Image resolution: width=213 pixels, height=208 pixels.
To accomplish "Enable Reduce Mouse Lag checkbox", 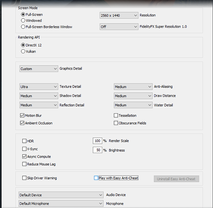I will tap(24, 164).
